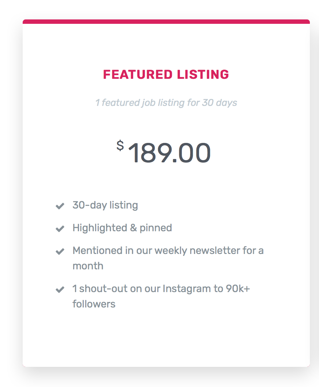Click the checkmark beside 30-day listing
Viewport: 319px width, 387px height.
[x=60, y=206]
